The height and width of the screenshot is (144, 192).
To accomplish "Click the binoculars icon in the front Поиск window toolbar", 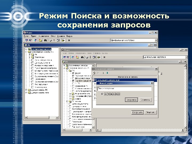I will tap(82, 57).
